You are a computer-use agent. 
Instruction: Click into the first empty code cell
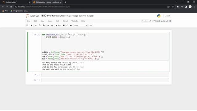105,75
